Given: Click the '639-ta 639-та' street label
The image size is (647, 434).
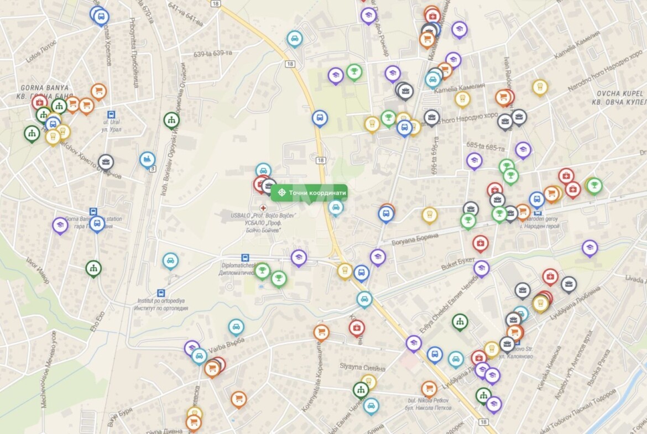Looking at the screenshot, I should (x=212, y=54).
